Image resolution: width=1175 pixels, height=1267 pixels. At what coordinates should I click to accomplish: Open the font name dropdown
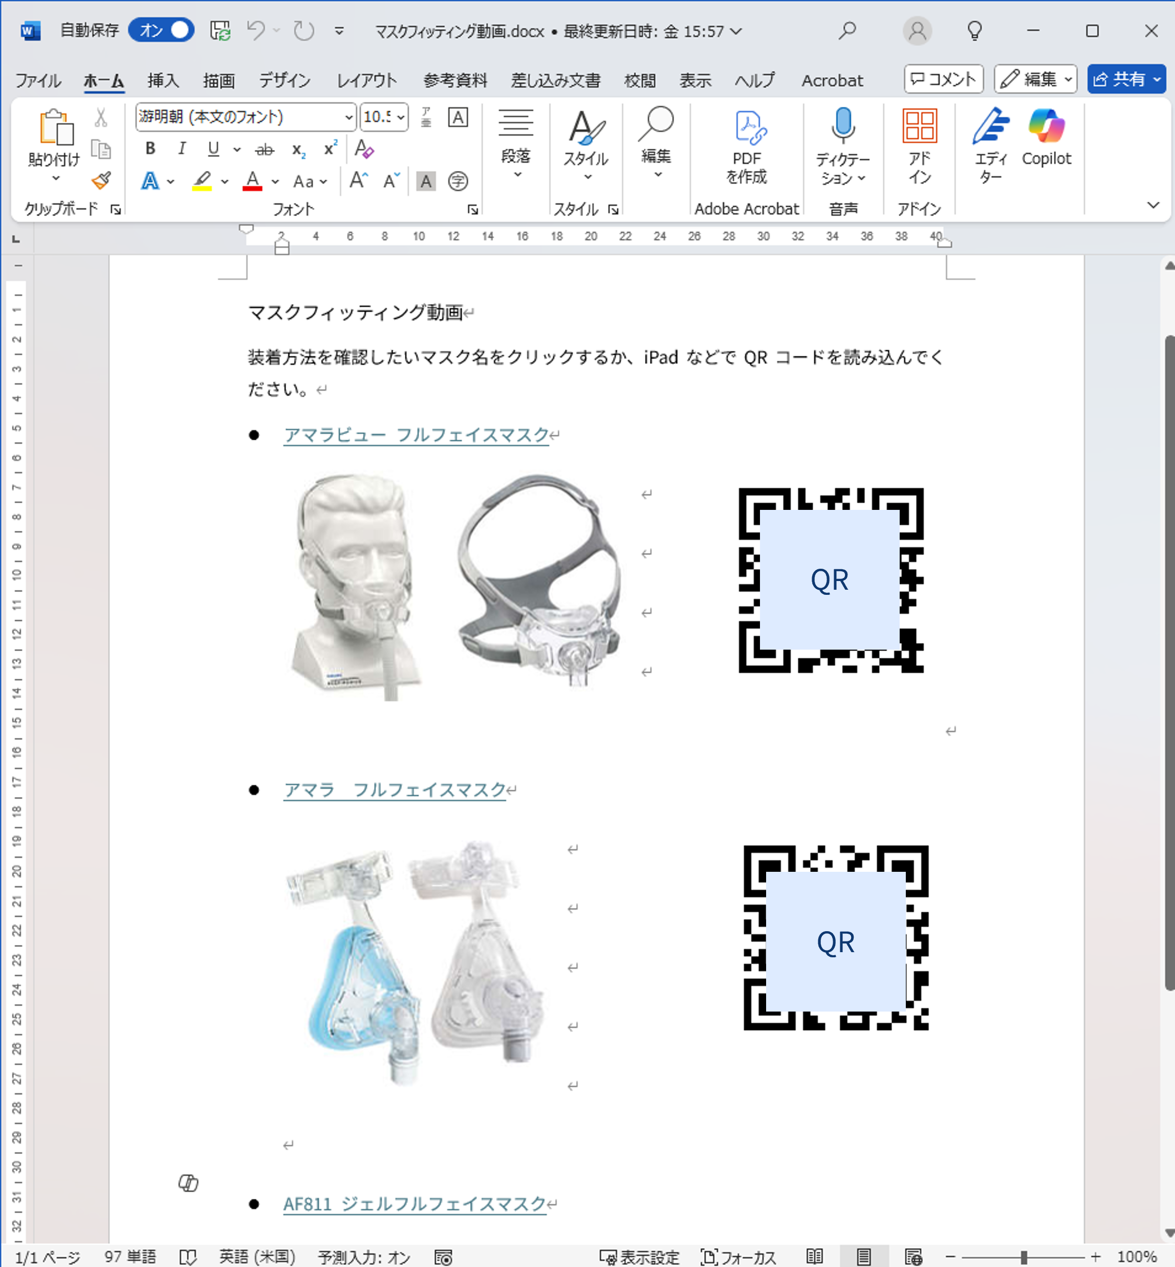[x=349, y=117]
